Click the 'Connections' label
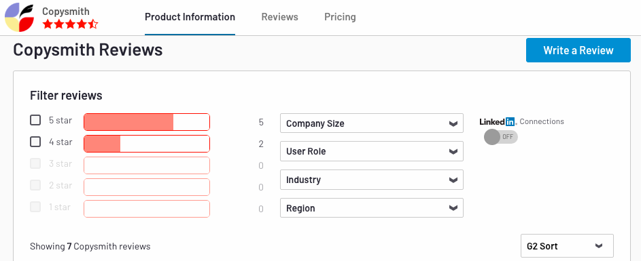The image size is (641, 261). (542, 121)
